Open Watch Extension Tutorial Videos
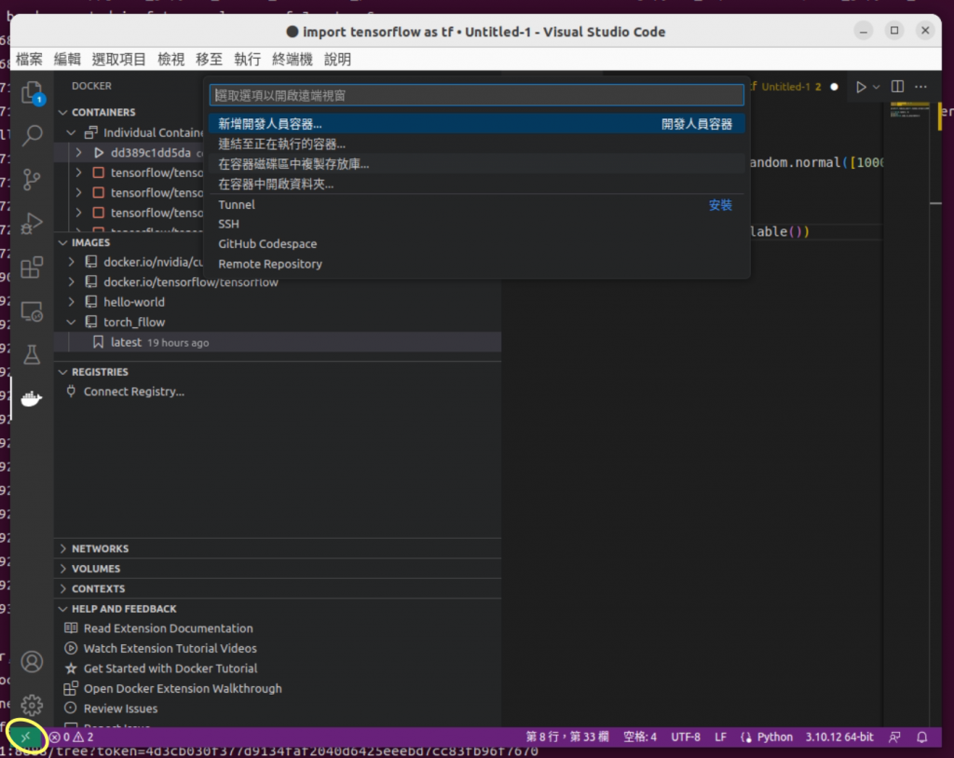The height and width of the screenshot is (758, 954). click(x=170, y=648)
